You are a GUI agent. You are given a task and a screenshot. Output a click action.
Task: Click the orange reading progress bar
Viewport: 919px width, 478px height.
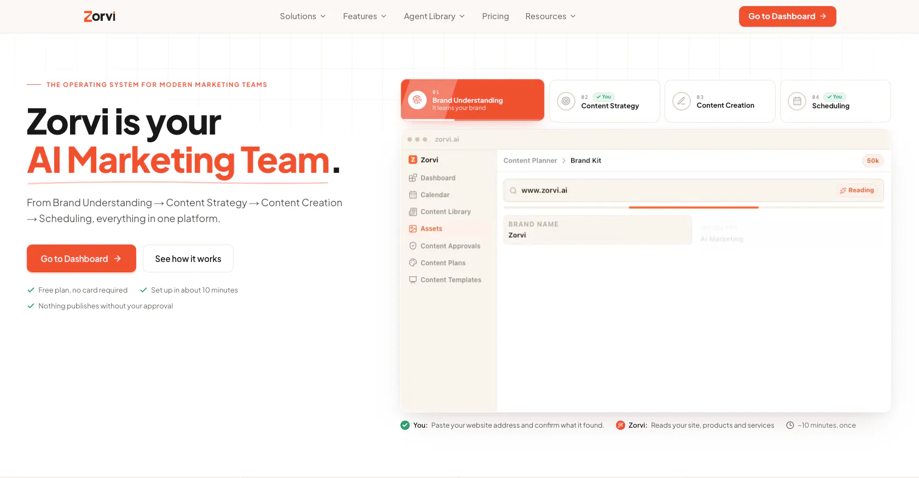pyautogui.click(x=694, y=207)
